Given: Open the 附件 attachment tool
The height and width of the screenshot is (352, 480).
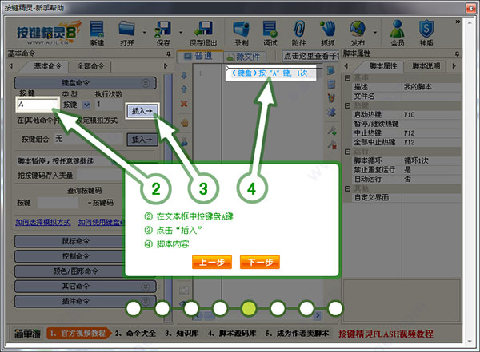Looking at the screenshot, I should coord(298,33).
